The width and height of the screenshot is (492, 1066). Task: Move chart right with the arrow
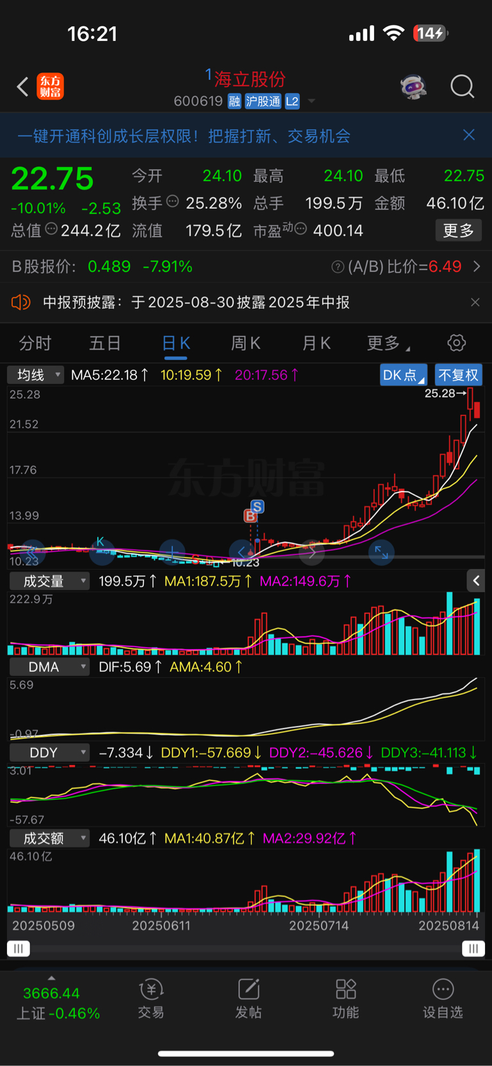(x=312, y=552)
